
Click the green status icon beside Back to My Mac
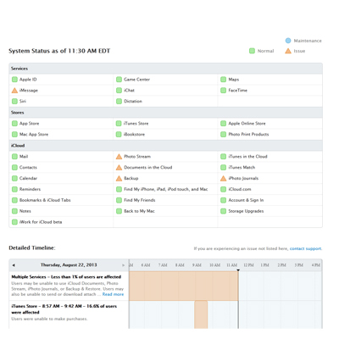pos(119,211)
